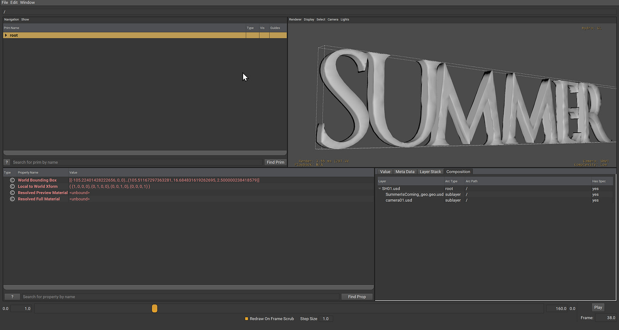Collapse the SH01.usd layer entry

pyautogui.click(x=380, y=189)
